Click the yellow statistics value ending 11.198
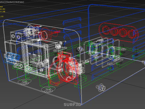Image resolution: width=145 pixels, height=109 pixels. [x=3, y=12]
